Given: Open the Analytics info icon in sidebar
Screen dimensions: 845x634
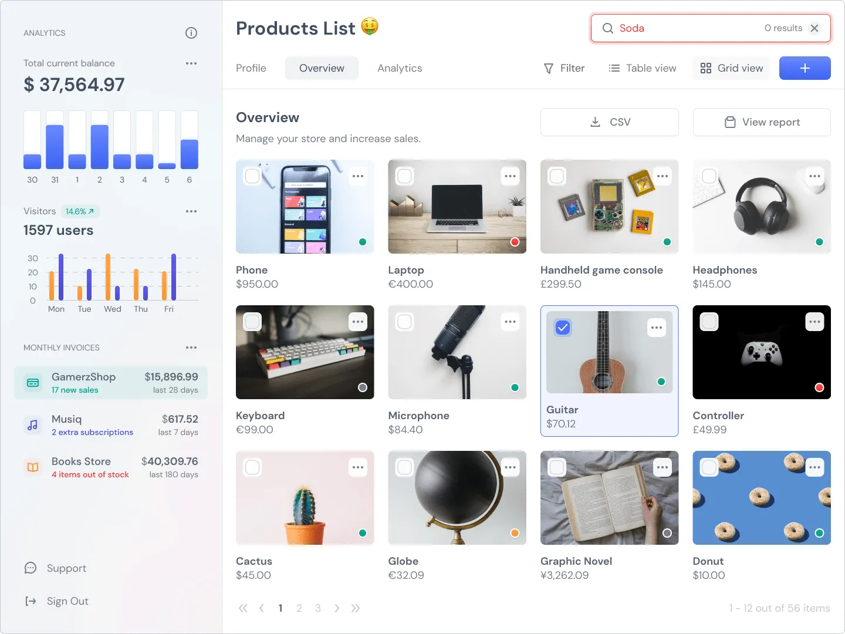Looking at the screenshot, I should tap(191, 33).
